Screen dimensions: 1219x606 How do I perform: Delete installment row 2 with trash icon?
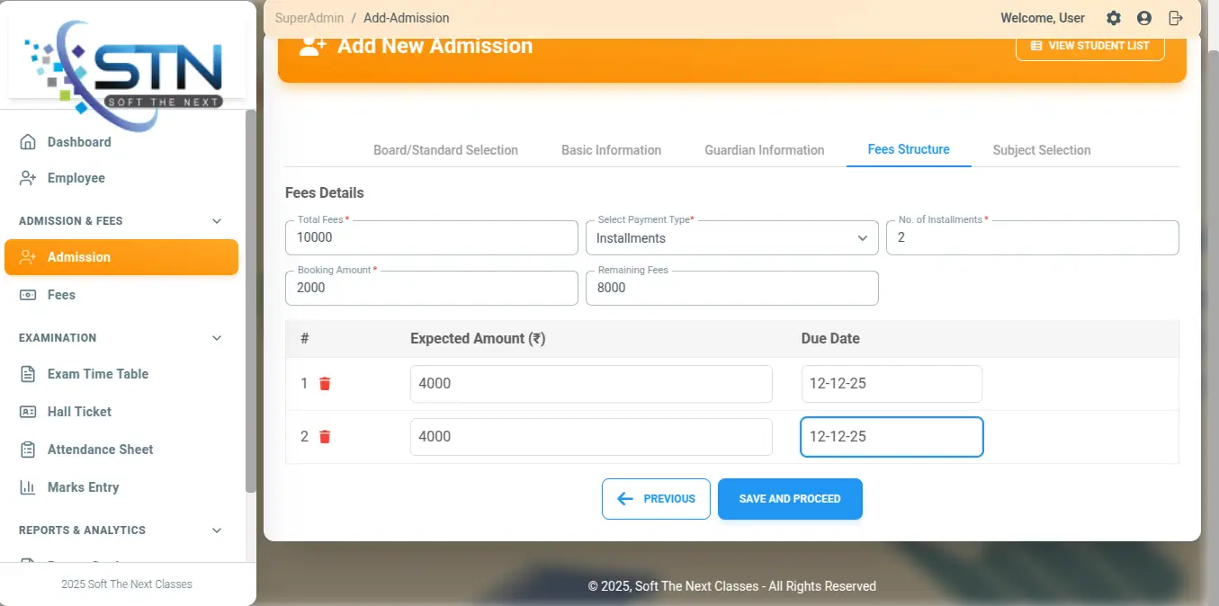coord(325,437)
